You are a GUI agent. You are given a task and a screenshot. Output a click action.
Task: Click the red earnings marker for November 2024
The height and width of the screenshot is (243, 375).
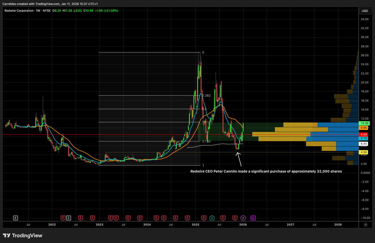tap(187, 217)
